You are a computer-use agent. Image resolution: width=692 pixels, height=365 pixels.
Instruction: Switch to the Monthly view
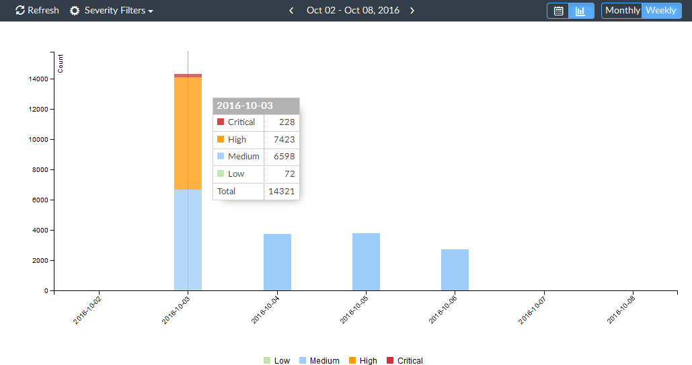[x=622, y=11]
